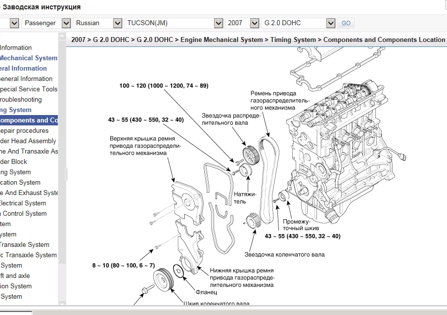Select the bold Engine Mechanical System heading
This screenshot has width=447, height=315.
point(29,58)
